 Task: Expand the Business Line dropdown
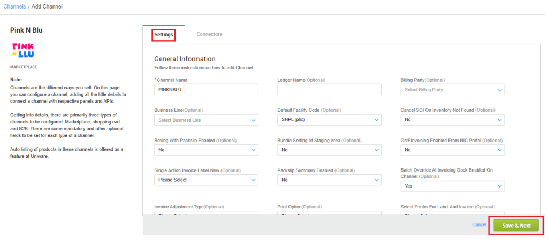click(206, 120)
